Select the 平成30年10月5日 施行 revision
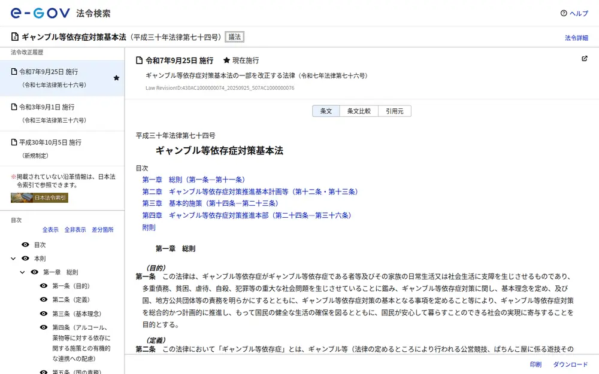The width and height of the screenshot is (599, 374). [x=62, y=149]
